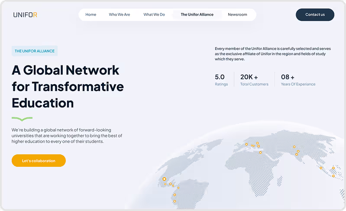Open the Home menu item
346x211 pixels.
tap(91, 15)
